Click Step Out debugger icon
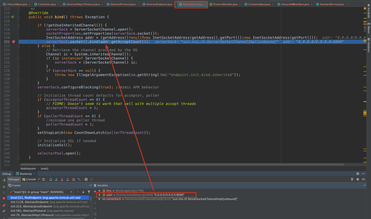Screen dimensions: 371x219 tap(67, 179)
